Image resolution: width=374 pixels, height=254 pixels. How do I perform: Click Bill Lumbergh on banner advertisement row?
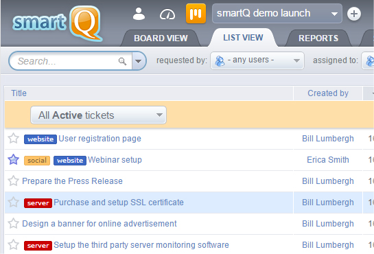click(328, 224)
